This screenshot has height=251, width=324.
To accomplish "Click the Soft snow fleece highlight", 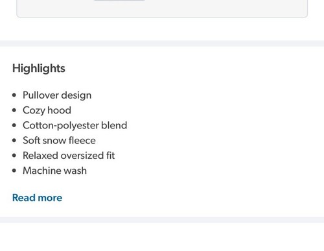I will tap(59, 141).
